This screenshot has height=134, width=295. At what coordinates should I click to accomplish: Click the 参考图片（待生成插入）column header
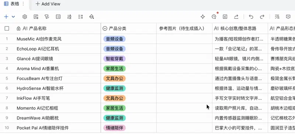pos(184,28)
